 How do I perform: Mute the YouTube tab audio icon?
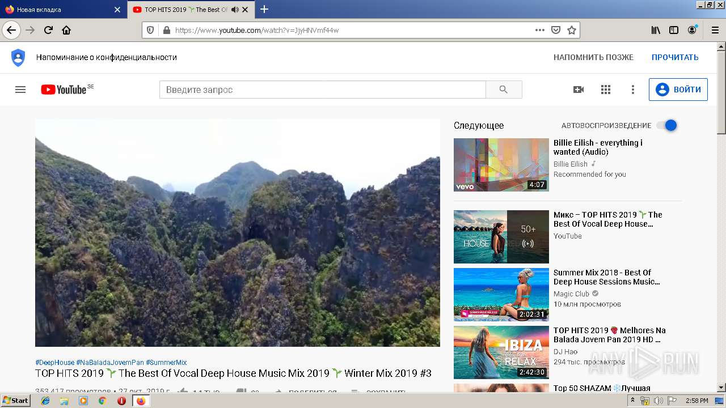235,10
